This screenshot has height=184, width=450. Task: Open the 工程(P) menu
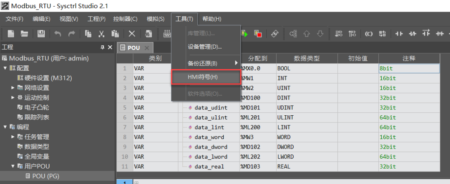96,19
